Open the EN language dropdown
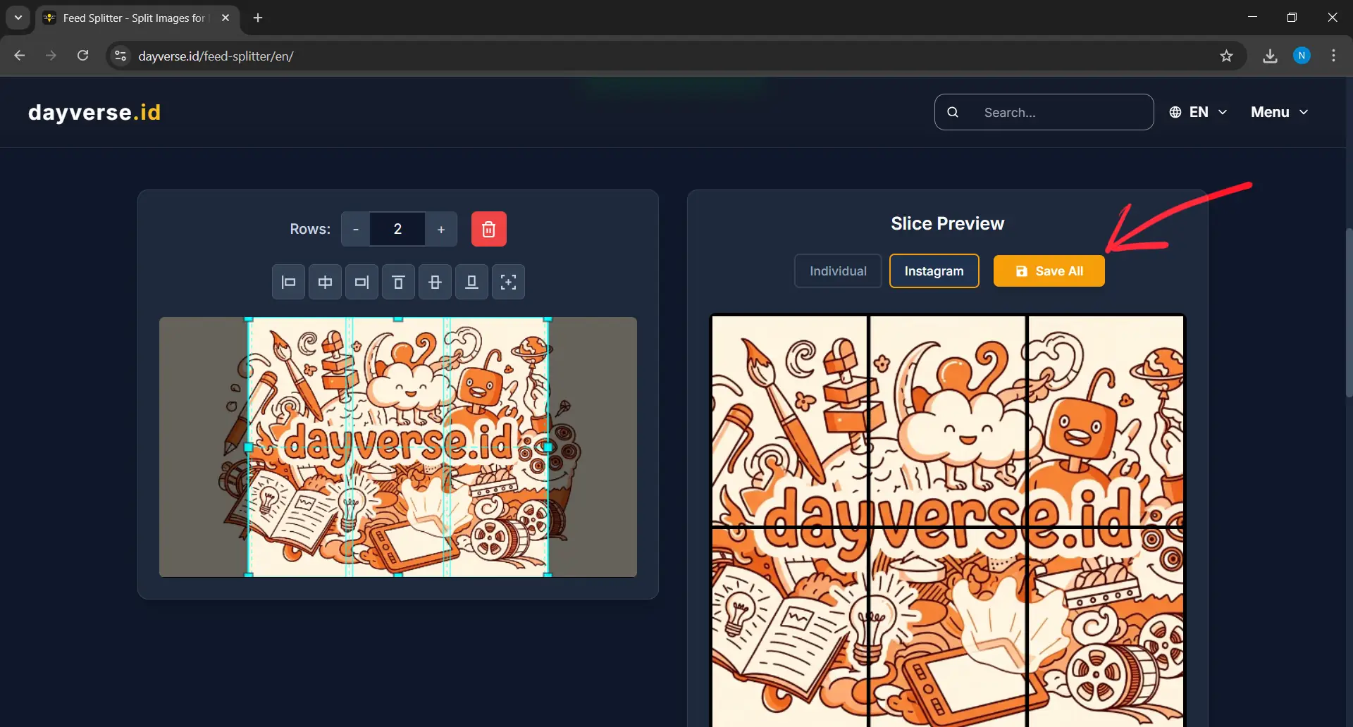The image size is (1353, 727). point(1198,111)
